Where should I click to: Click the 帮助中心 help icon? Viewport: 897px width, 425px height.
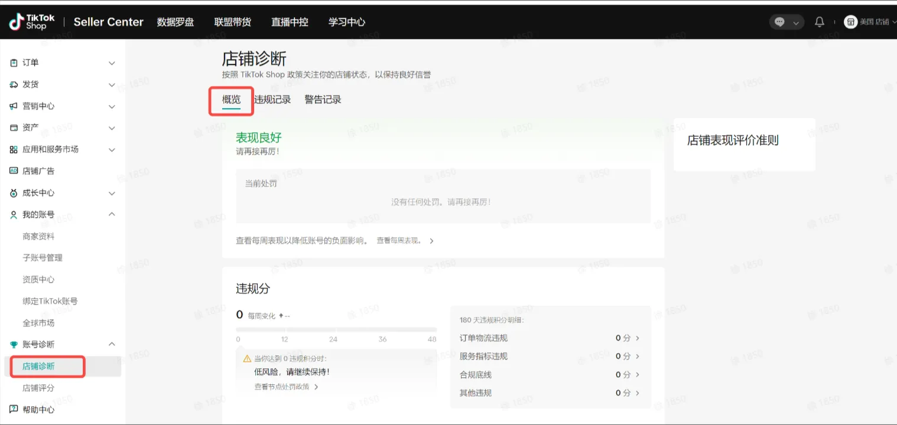click(14, 409)
